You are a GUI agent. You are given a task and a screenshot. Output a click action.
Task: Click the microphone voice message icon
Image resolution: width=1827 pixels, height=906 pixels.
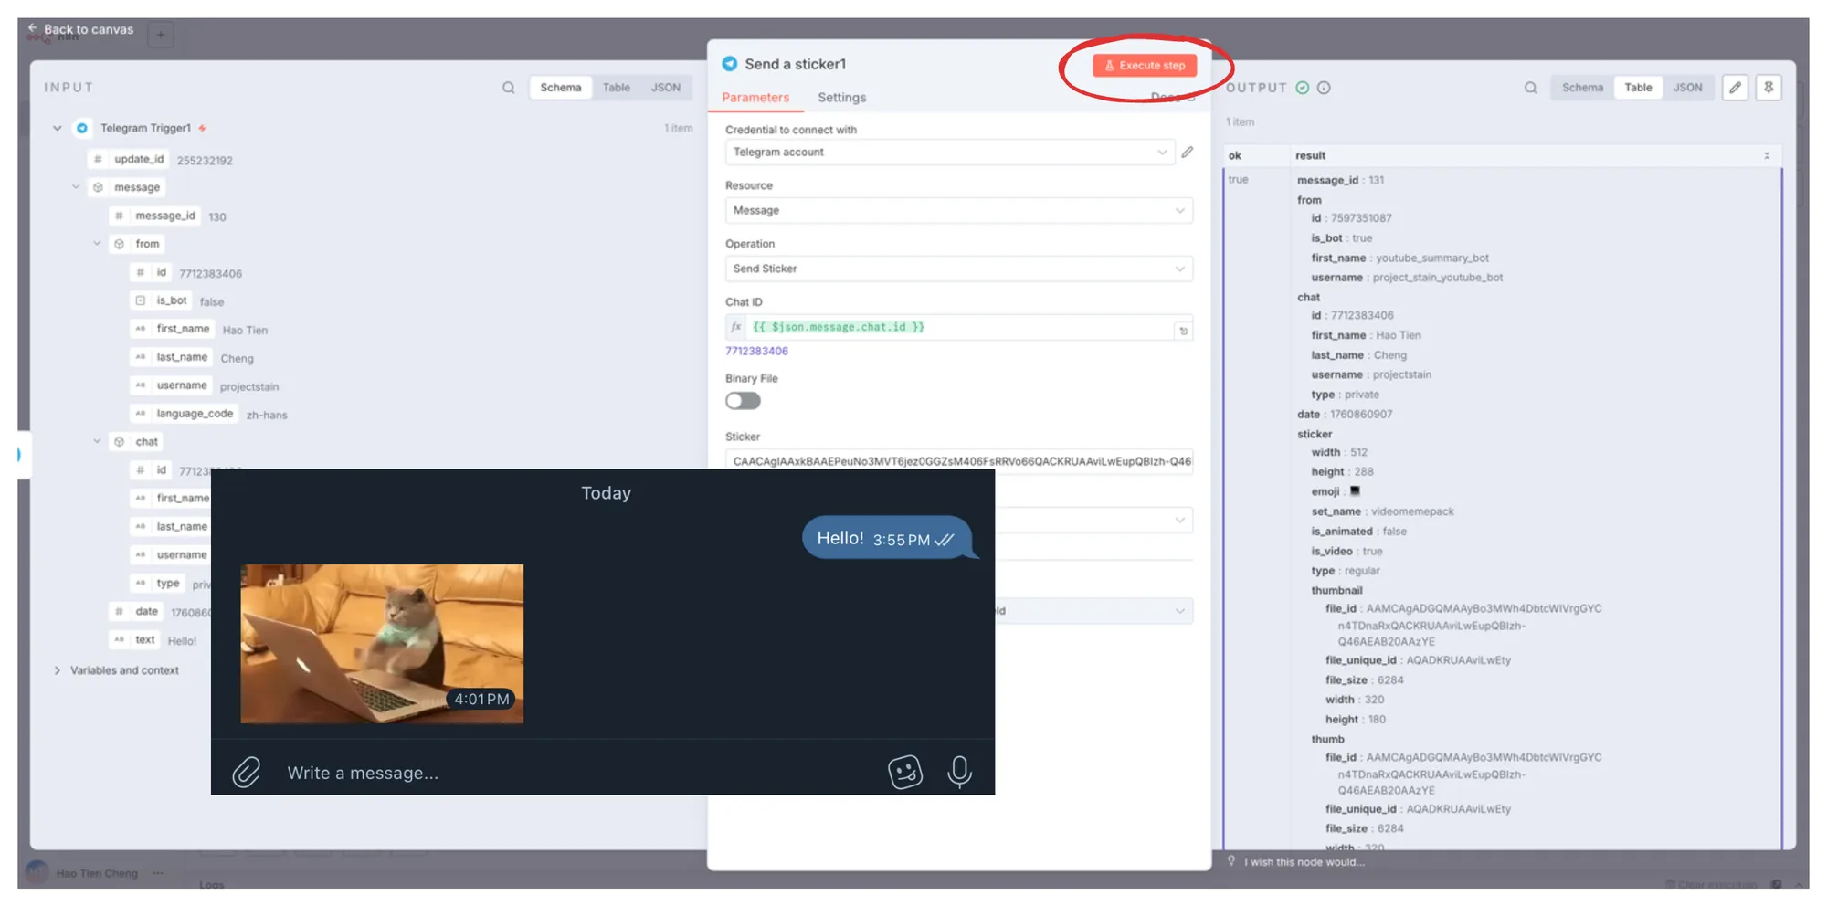click(959, 773)
